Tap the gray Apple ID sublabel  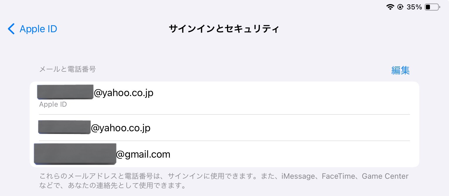tap(53, 104)
